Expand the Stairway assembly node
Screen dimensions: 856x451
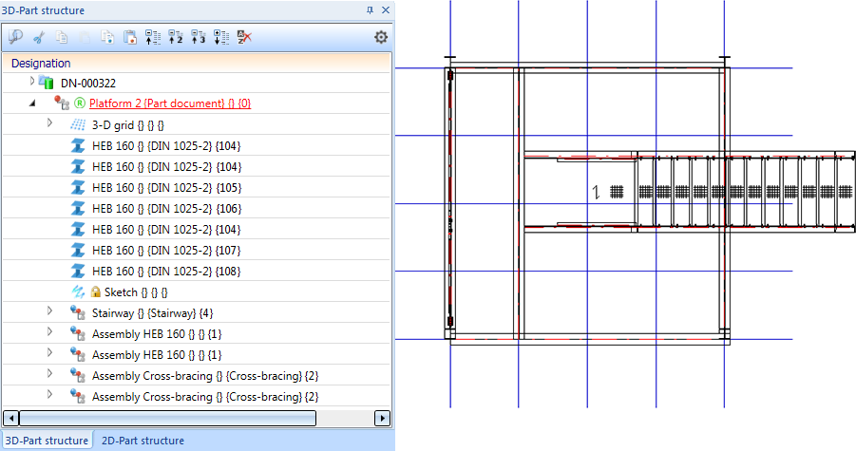(49, 311)
